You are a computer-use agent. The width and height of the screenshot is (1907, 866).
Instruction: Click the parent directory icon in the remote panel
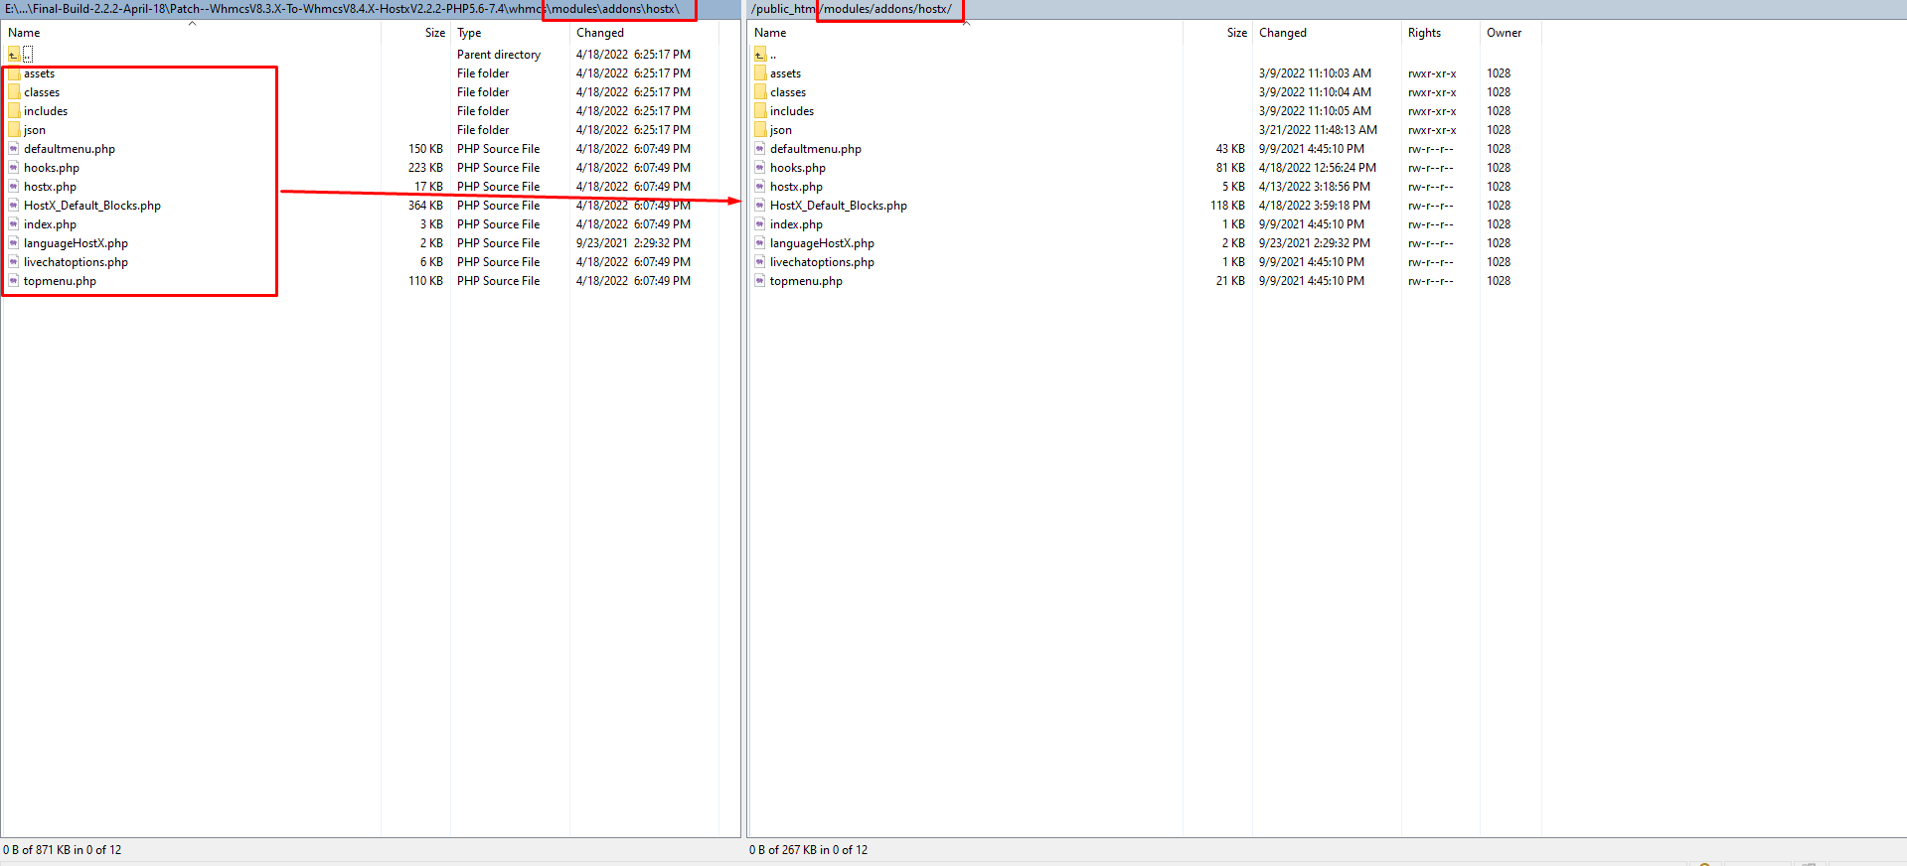pos(760,55)
